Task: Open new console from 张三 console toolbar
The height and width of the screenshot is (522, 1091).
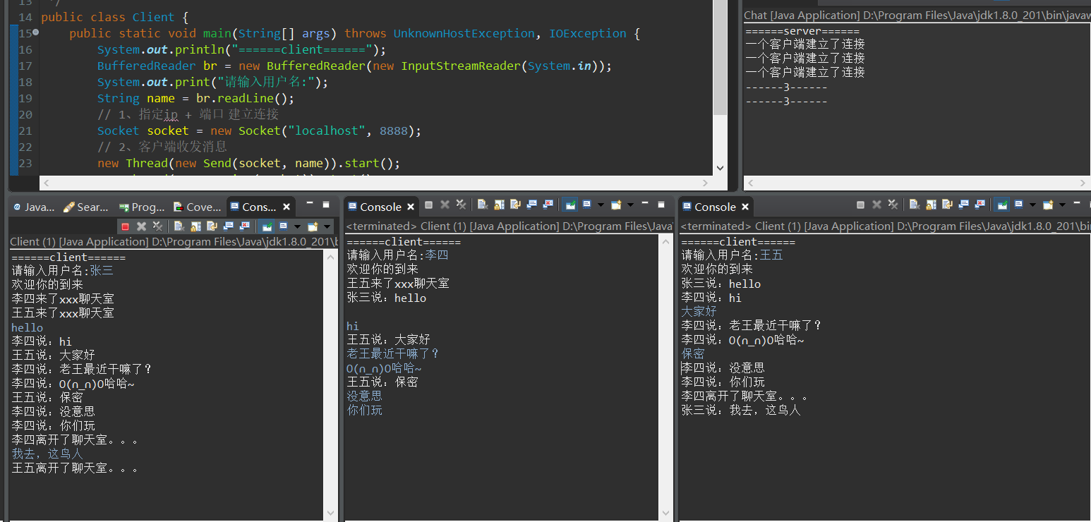Action: pos(313,226)
